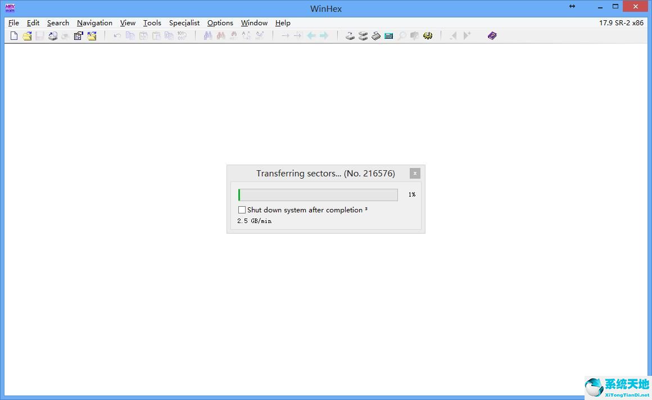652x400 pixels.
Task: Open the File menu
Action: pos(13,23)
